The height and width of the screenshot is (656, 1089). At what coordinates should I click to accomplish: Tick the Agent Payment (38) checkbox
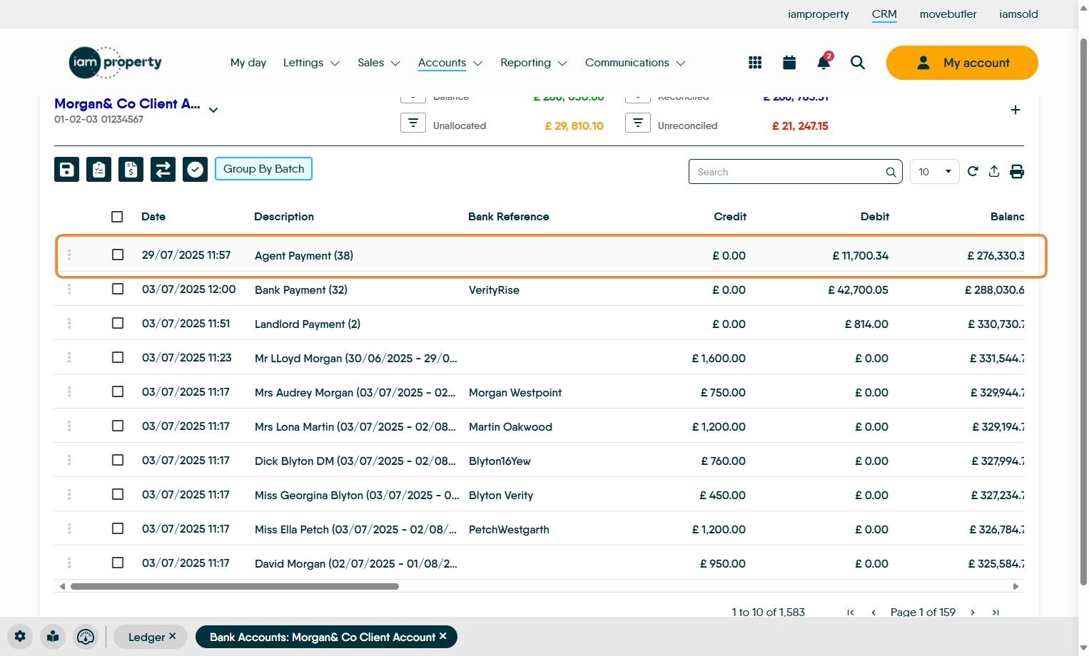118,255
